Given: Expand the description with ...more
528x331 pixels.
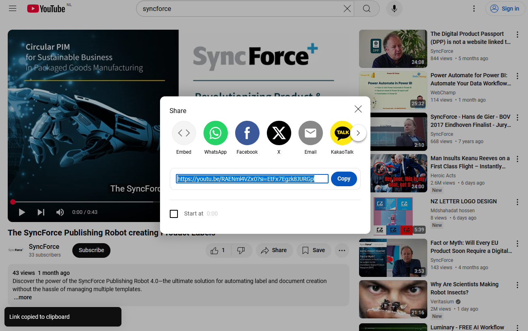Looking at the screenshot, I should (23, 297).
